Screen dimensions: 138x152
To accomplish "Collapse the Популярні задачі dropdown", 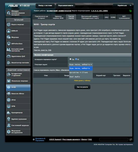I will tap(81, 64).
